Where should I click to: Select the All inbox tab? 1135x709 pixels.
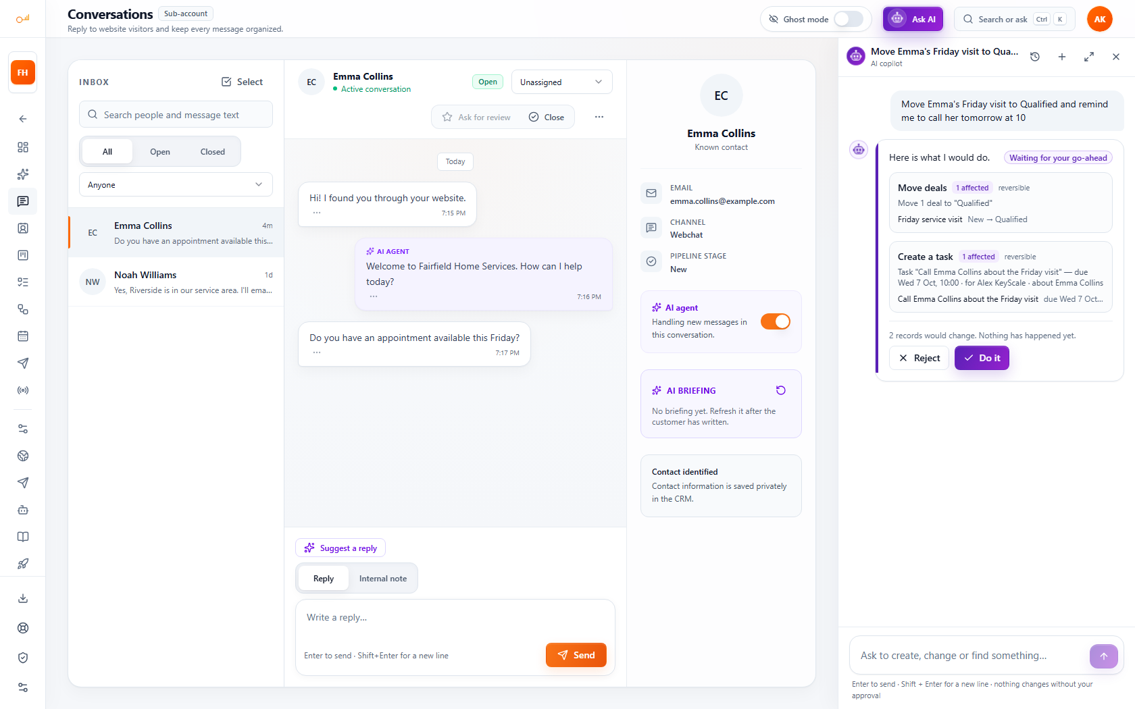click(107, 152)
